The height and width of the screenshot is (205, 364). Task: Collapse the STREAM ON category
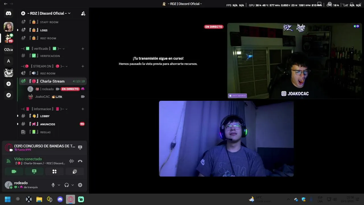click(x=44, y=66)
